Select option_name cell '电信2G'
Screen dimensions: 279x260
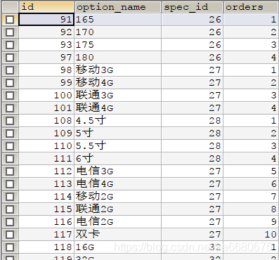[x=118, y=222]
